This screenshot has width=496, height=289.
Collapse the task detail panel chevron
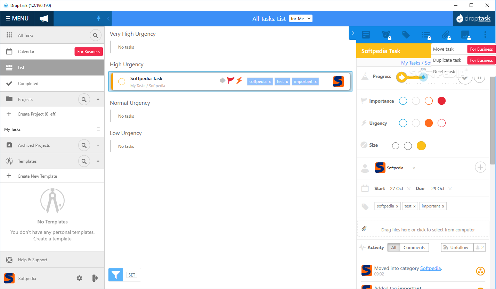[353, 33]
